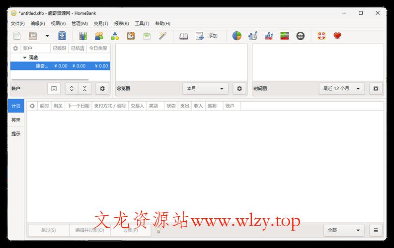
Task: Open the Trend Time report icon
Action: (x=253, y=36)
